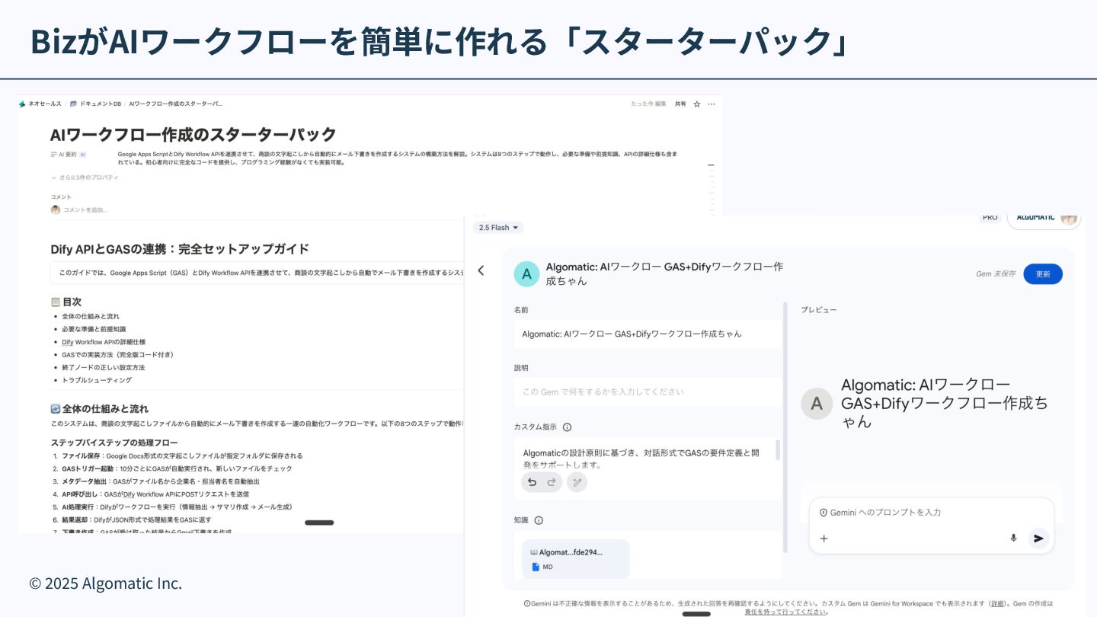Click the 責任を持って行ってください link
Image resolution: width=1097 pixels, height=617 pixels.
point(785,612)
